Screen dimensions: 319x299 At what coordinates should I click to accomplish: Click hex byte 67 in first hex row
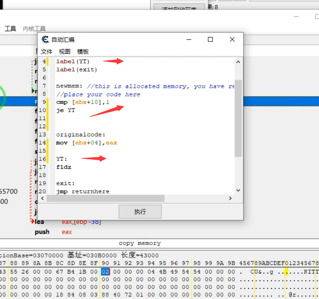[x=59, y=272]
